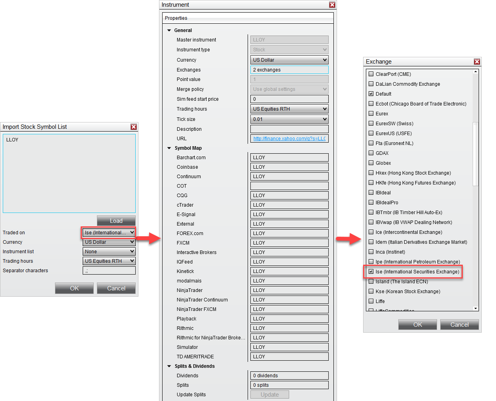
Task: Collapse the Splits & Dividends section
Action: click(169, 366)
